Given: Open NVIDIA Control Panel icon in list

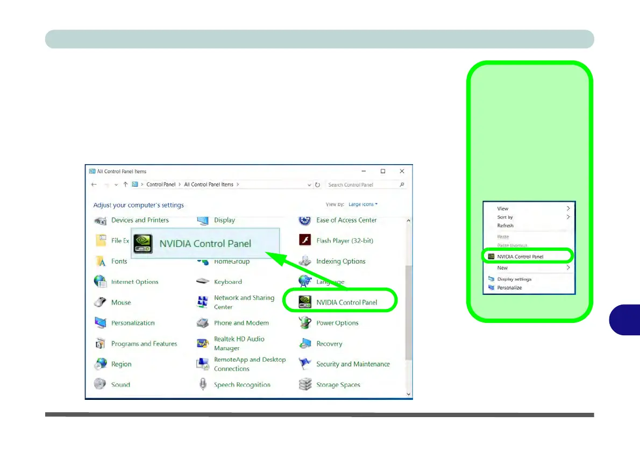Looking at the screenshot, I should click(305, 302).
